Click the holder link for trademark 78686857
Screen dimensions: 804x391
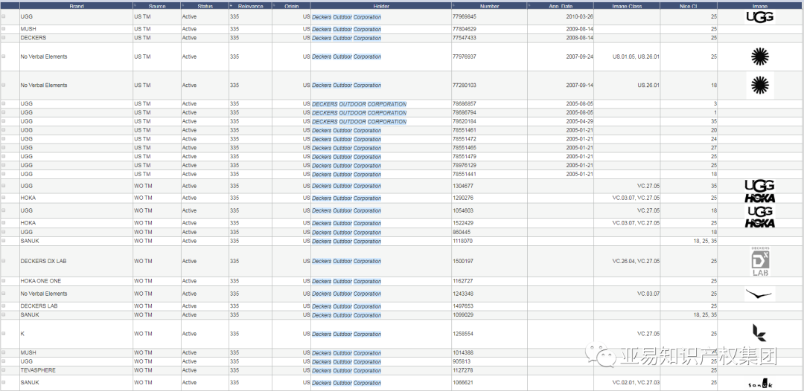pyautogui.click(x=359, y=104)
